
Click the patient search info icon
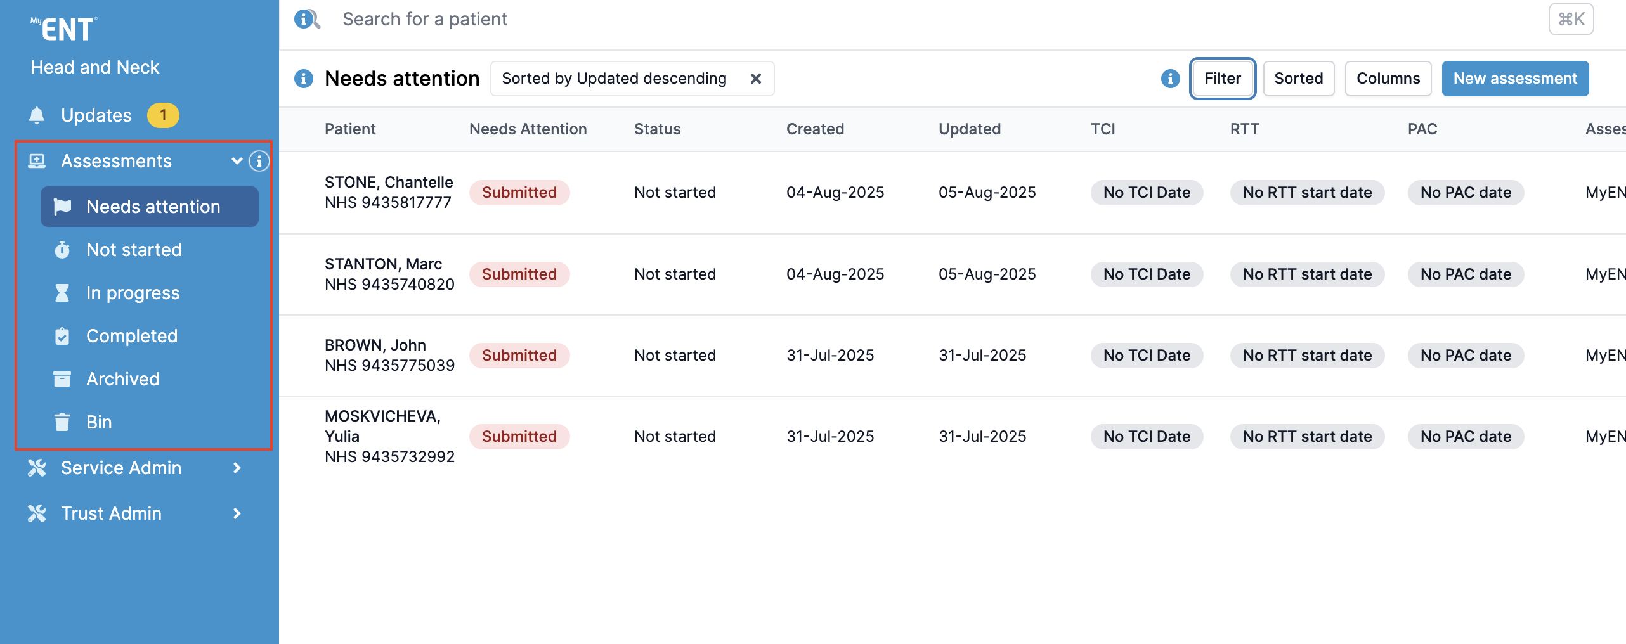tap(304, 19)
